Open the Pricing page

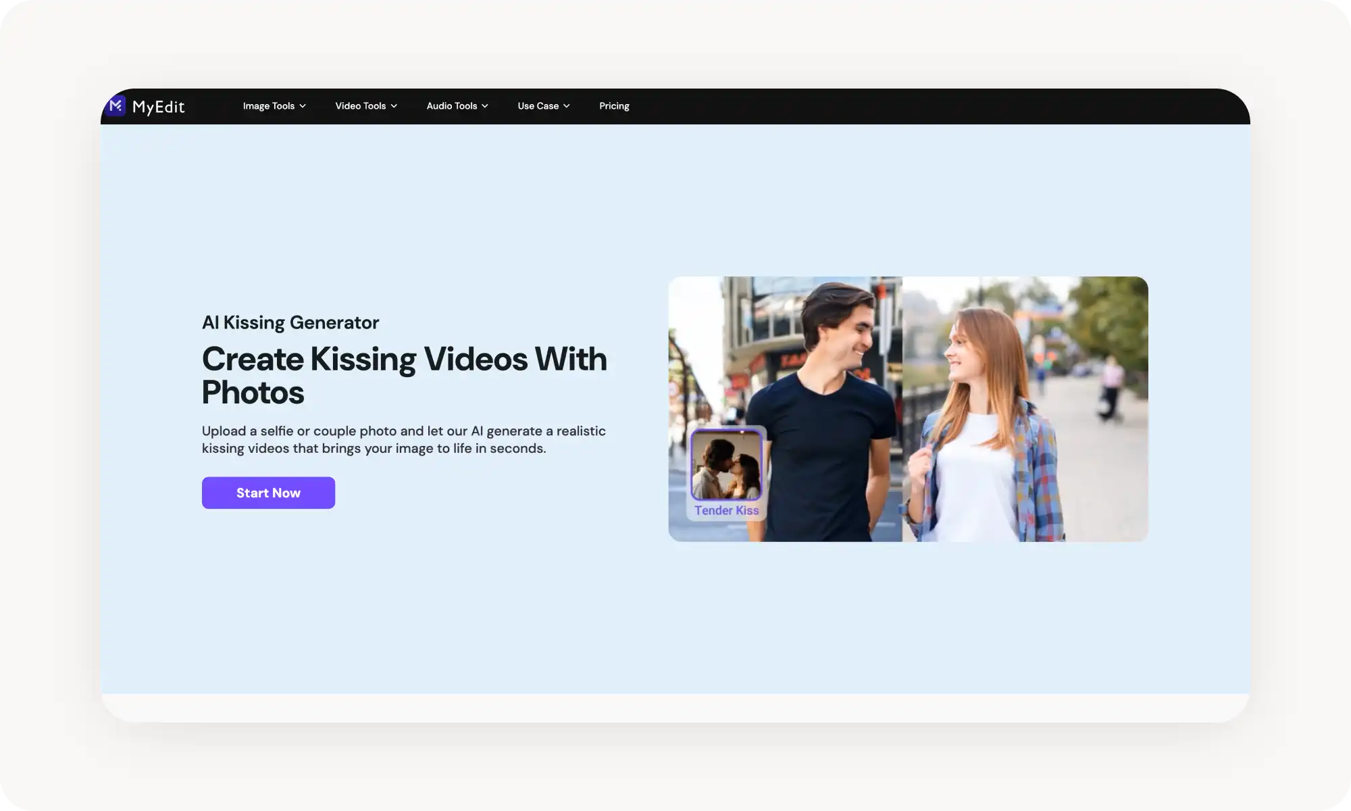pos(614,106)
